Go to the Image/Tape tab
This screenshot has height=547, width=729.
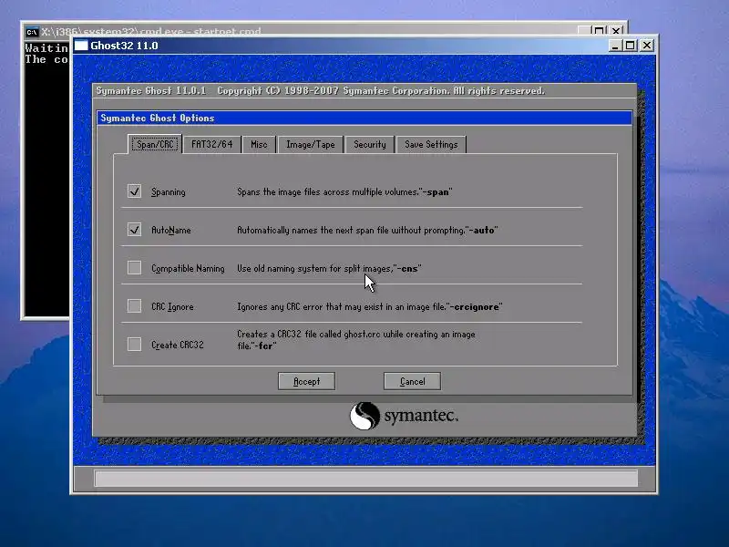(x=311, y=144)
